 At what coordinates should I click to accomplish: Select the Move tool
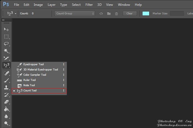click(x=6, y=29)
